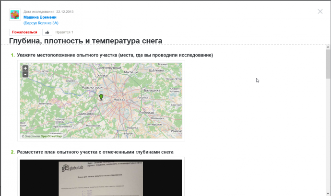Close the dialog with the X icon
331x196 pixels.
[320, 12]
